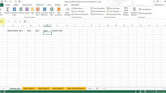Open Lookup & Reference functions

tap(45, 11)
